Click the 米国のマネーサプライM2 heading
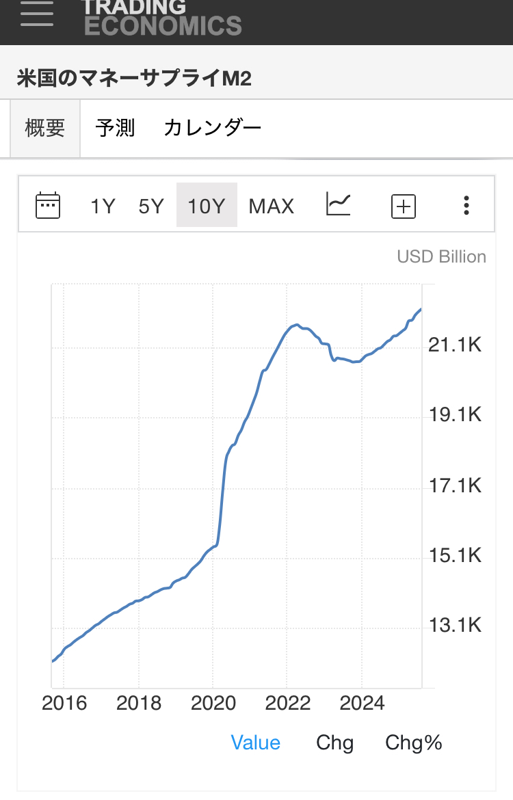Screen dimensions: 513x800 click(x=134, y=79)
